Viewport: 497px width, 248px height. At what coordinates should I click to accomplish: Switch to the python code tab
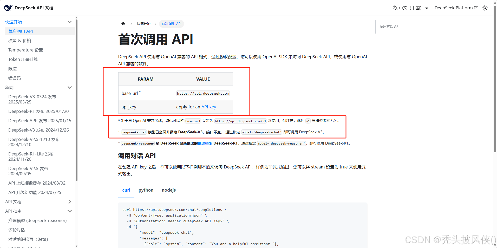(x=146, y=190)
